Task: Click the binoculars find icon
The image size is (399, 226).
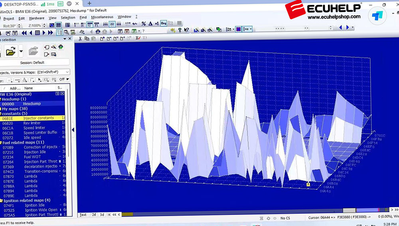Action: 98,31
